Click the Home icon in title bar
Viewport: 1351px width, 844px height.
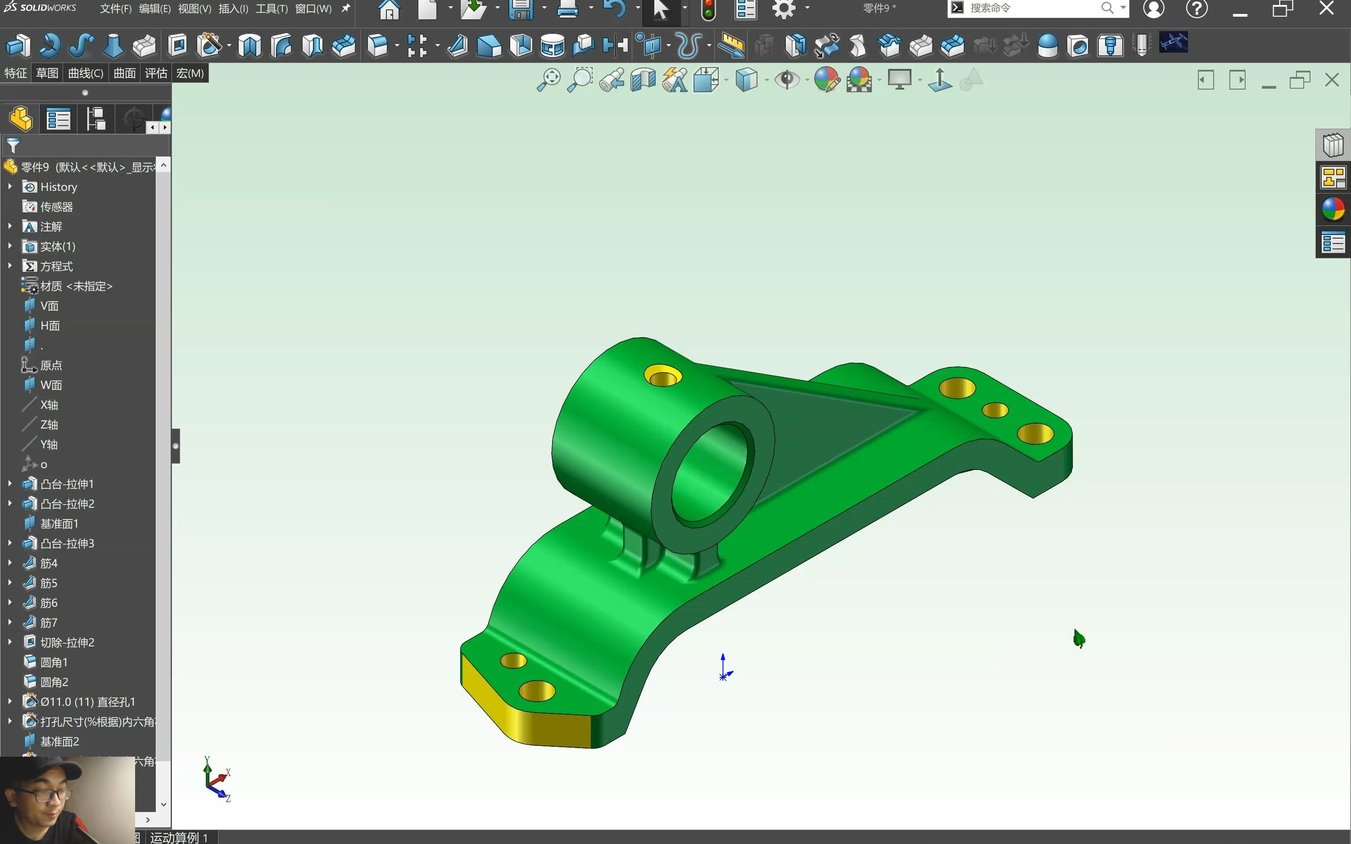pyautogui.click(x=389, y=9)
